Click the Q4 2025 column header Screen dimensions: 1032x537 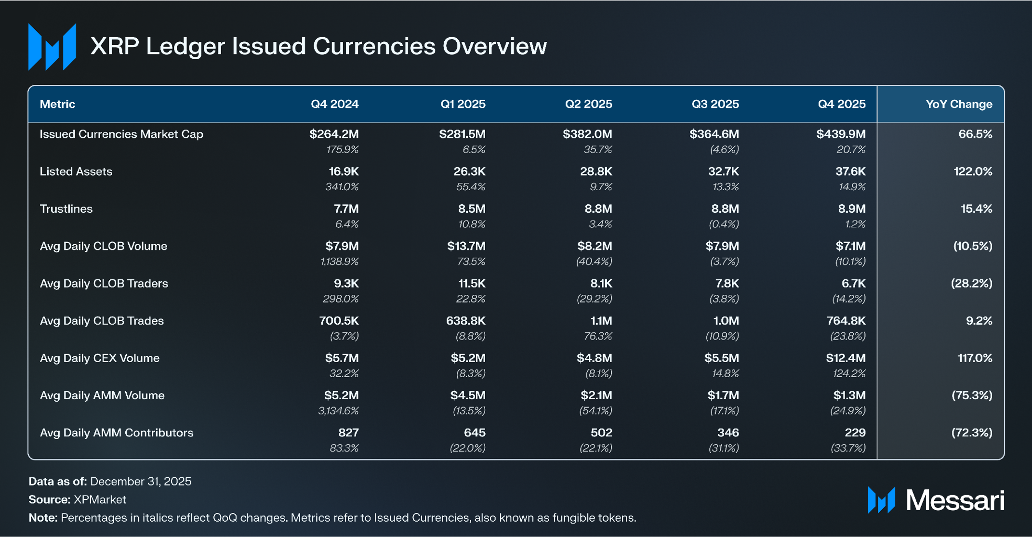coord(841,104)
